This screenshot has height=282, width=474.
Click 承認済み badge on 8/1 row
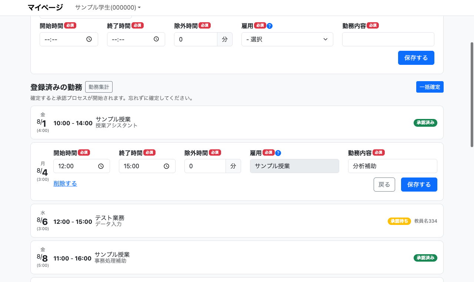[x=425, y=123]
